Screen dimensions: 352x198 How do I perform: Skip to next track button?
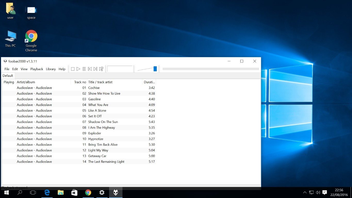pyautogui.click(x=95, y=69)
